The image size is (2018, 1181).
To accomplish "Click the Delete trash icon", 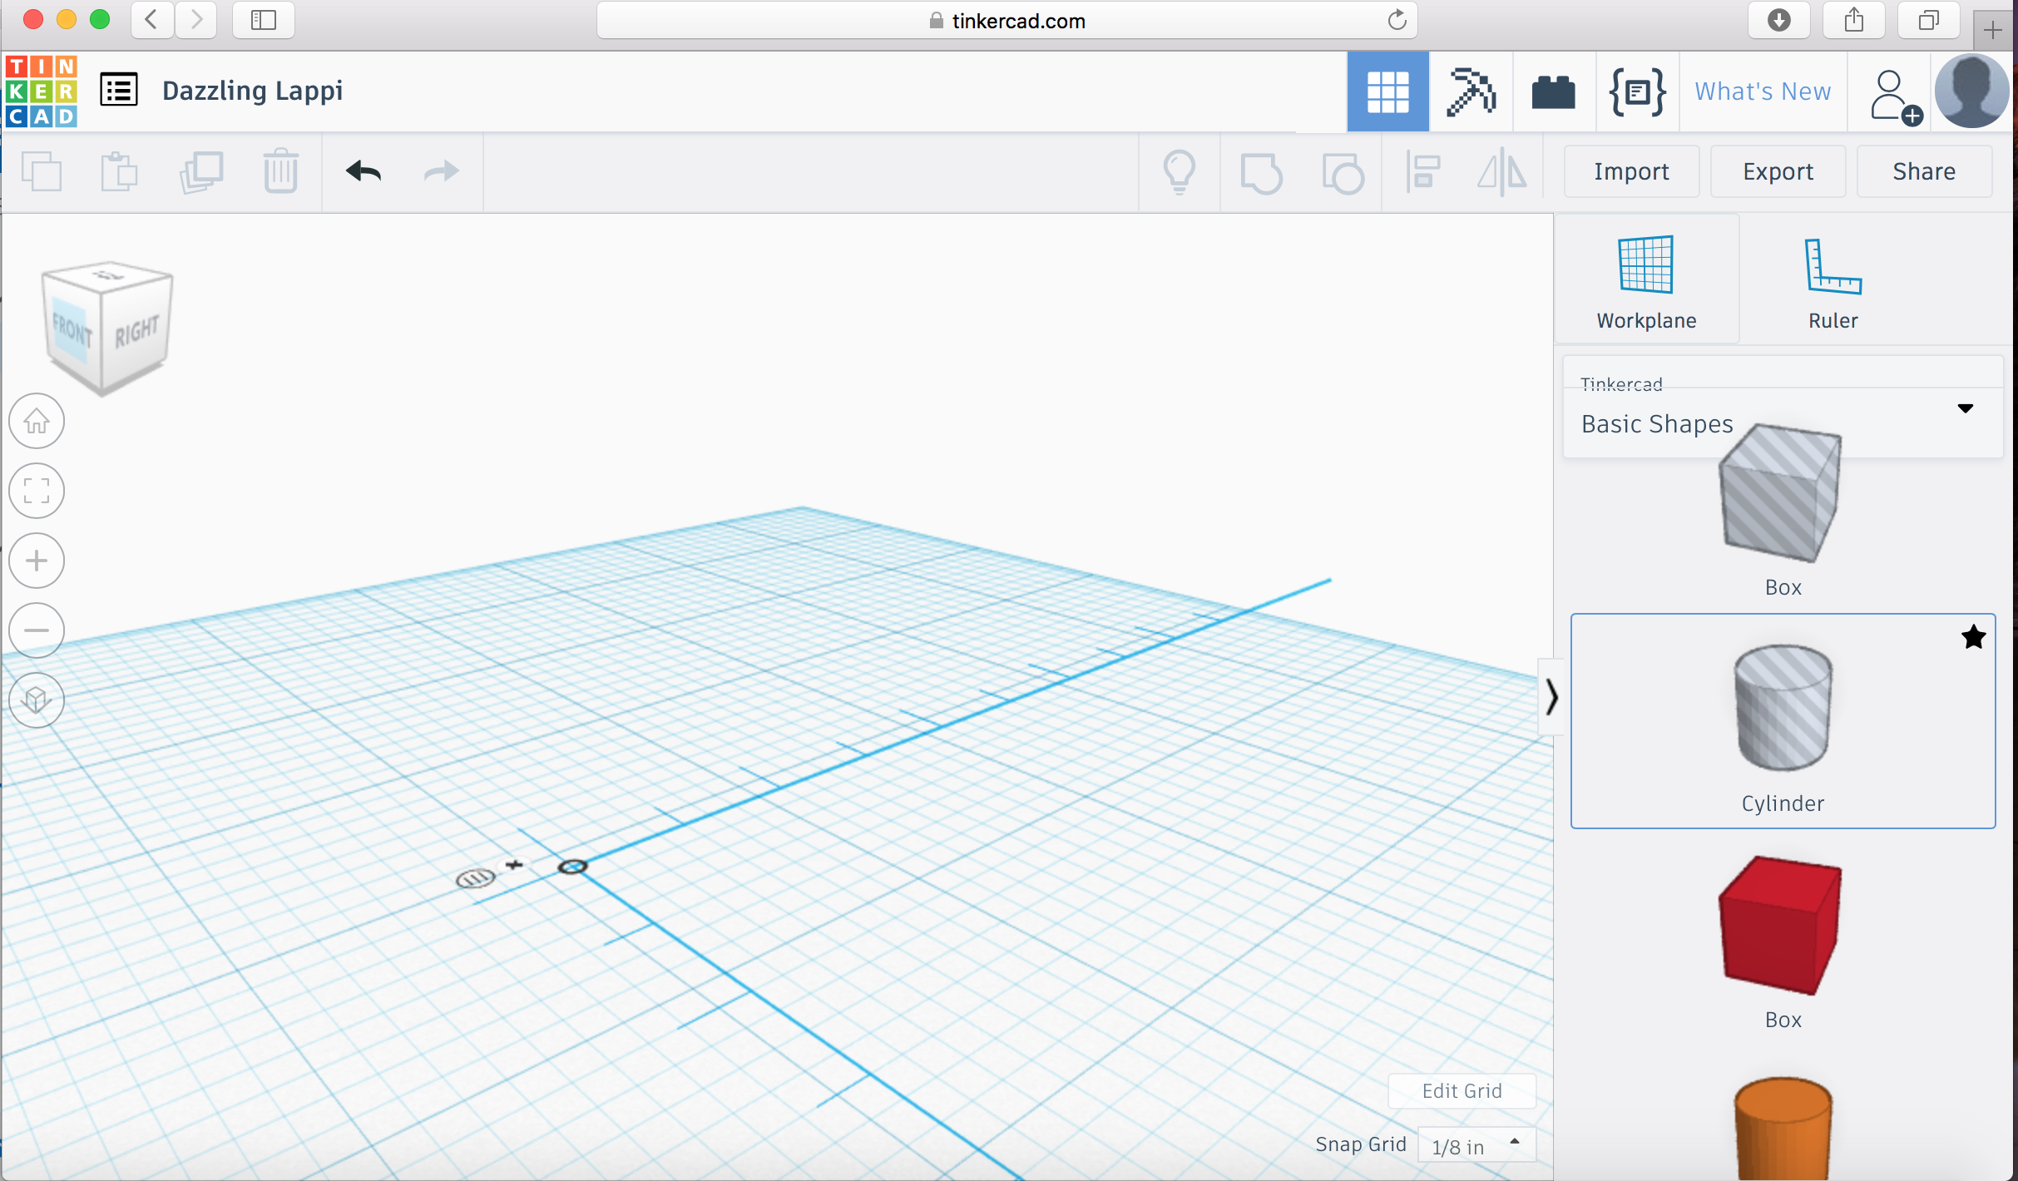I will 281,170.
